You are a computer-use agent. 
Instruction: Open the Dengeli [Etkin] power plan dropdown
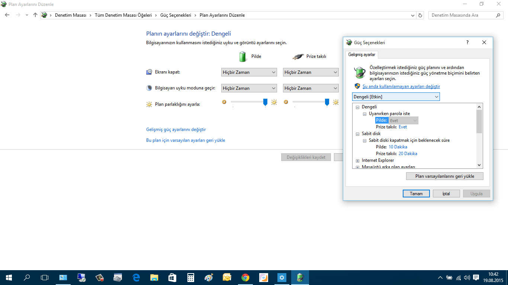(x=396, y=97)
